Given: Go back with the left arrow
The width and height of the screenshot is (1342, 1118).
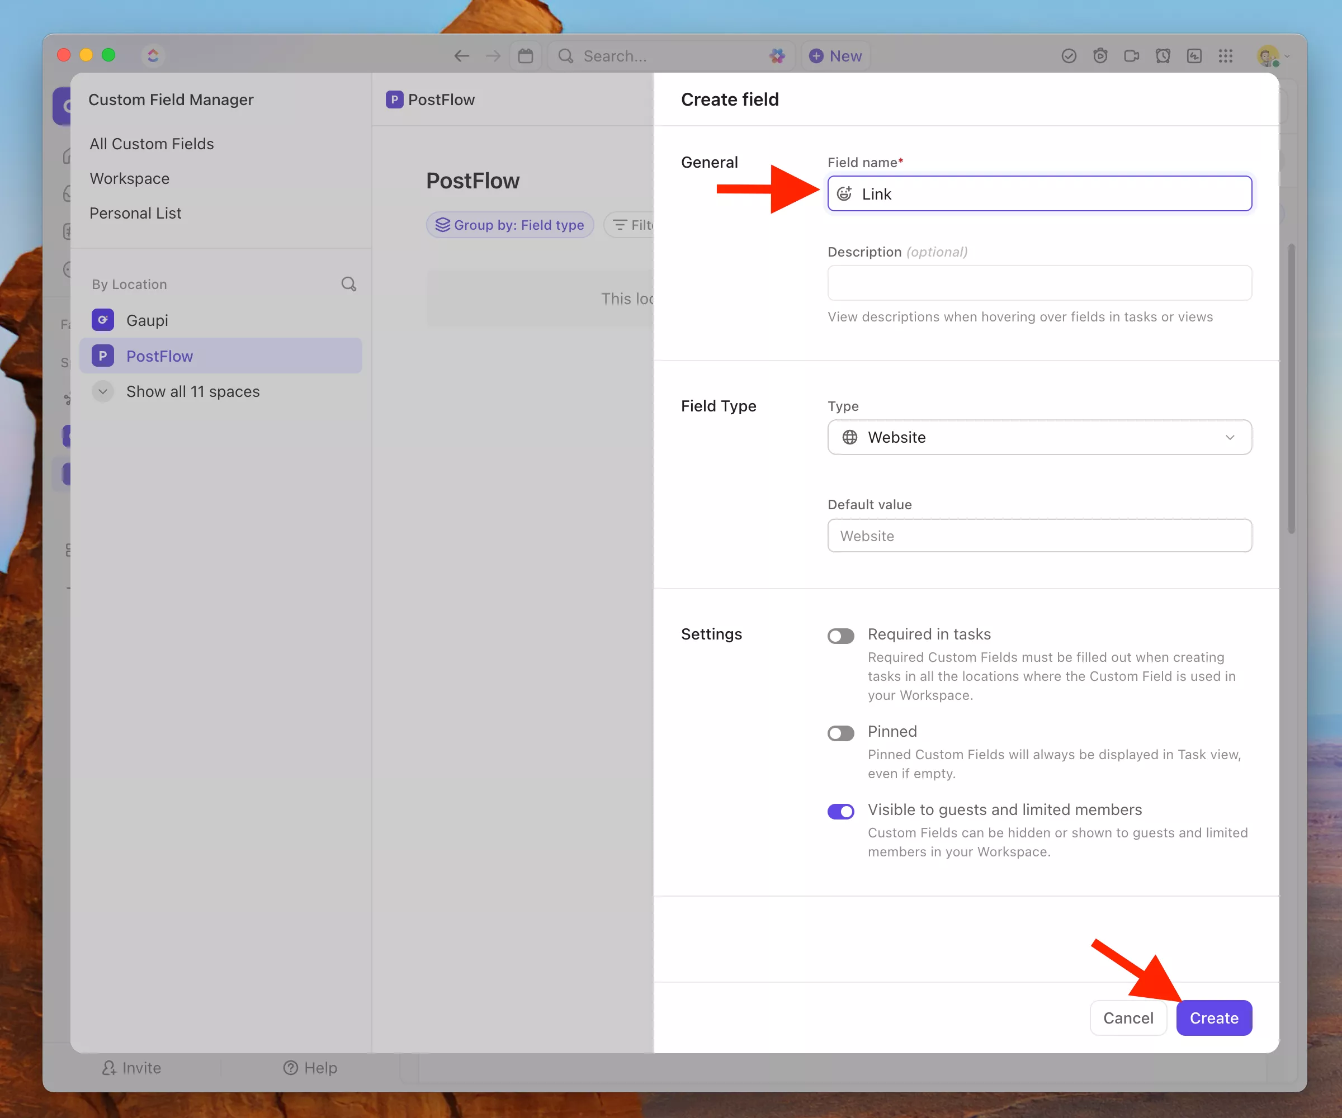Looking at the screenshot, I should (461, 56).
